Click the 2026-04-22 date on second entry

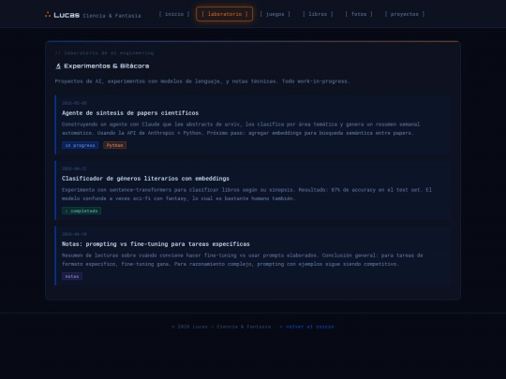[74, 168]
